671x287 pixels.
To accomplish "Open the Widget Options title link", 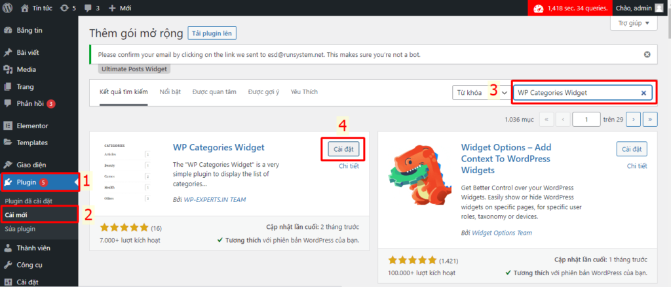I will pos(507,159).
